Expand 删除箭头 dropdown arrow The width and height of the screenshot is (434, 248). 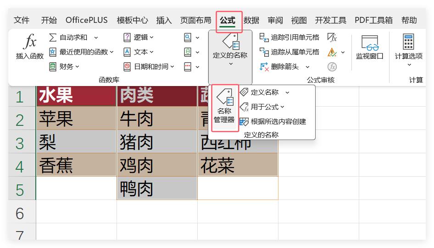(x=307, y=67)
